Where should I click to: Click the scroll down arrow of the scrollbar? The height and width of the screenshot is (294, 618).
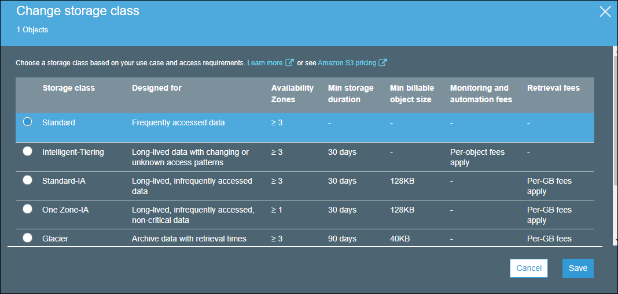coord(615,240)
